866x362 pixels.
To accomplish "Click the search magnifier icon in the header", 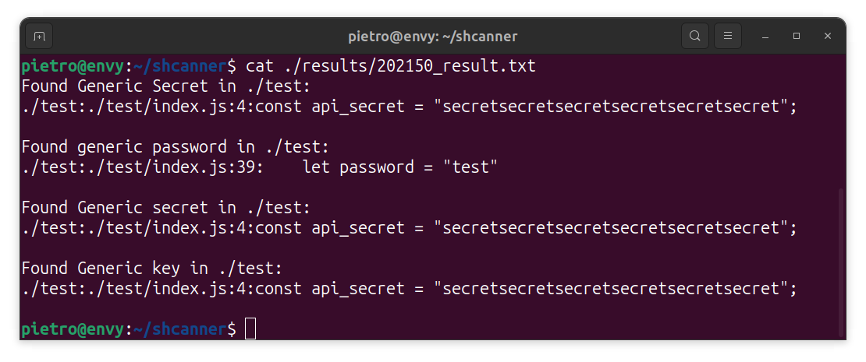I will [x=694, y=36].
